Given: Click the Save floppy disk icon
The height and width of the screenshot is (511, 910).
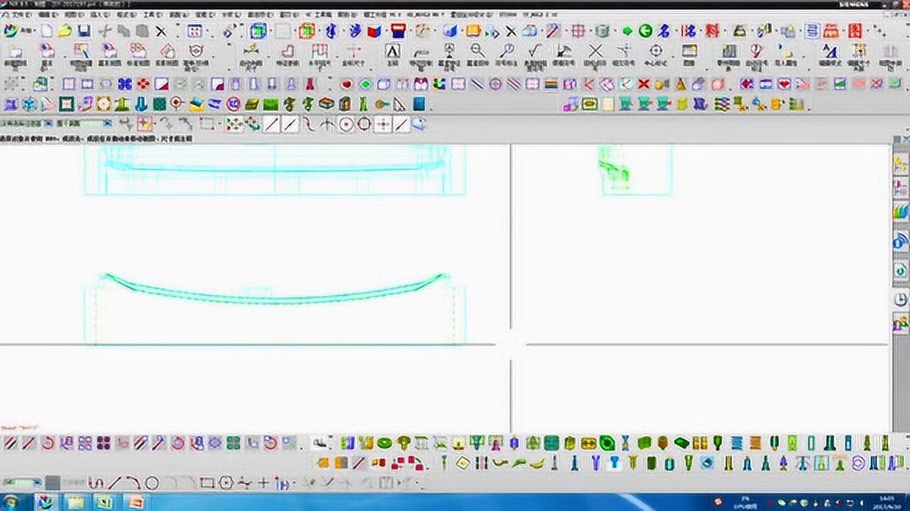Looking at the screenshot, I should pos(84,31).
